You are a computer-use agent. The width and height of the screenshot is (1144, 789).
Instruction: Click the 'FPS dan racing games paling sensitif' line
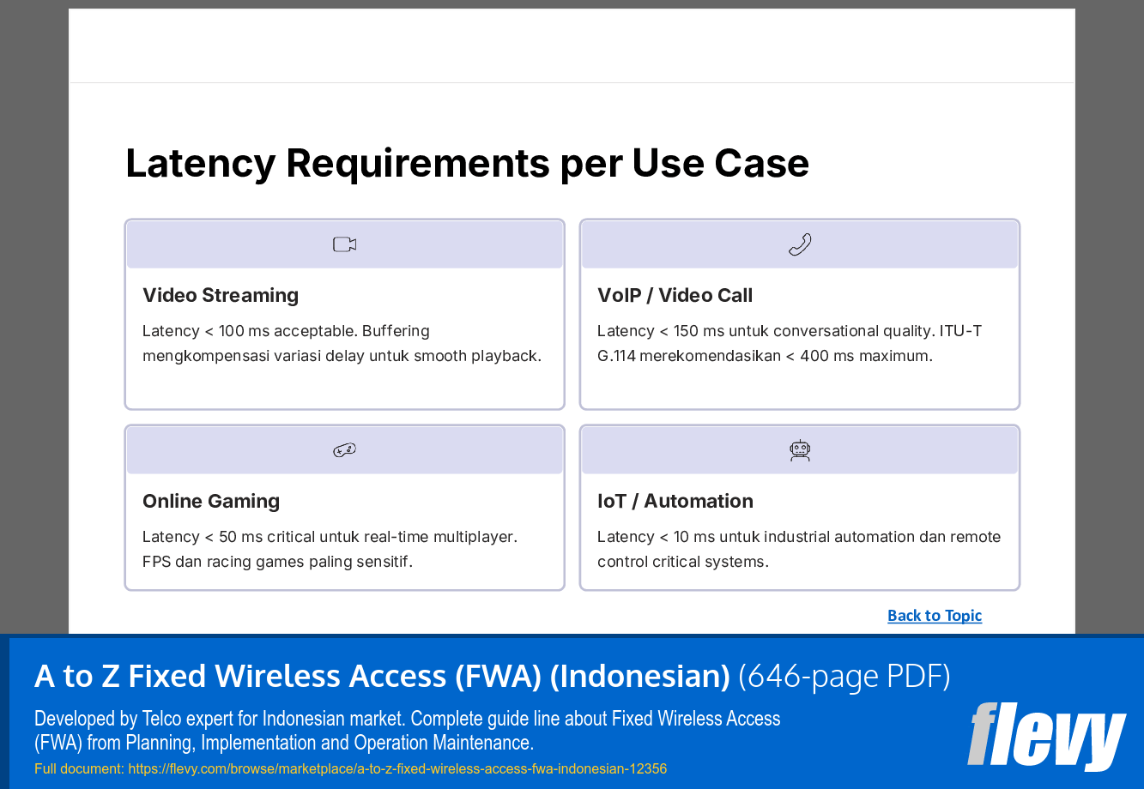pos(278,562)
